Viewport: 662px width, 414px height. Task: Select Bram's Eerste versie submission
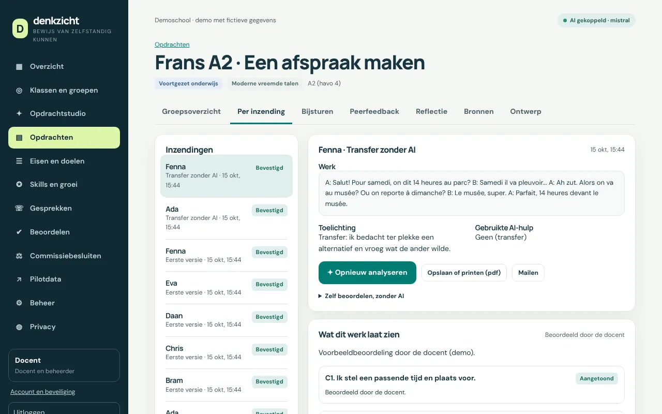point(227,385)
